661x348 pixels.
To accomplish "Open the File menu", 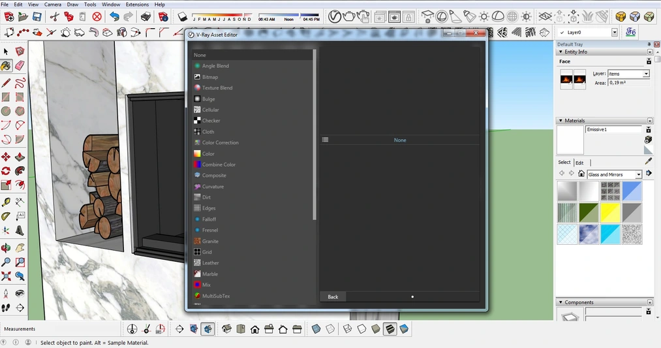I will [5, 4].
